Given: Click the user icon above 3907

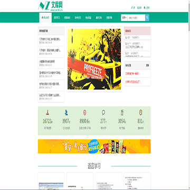Looking at the screenshot, I should (66, 112).
